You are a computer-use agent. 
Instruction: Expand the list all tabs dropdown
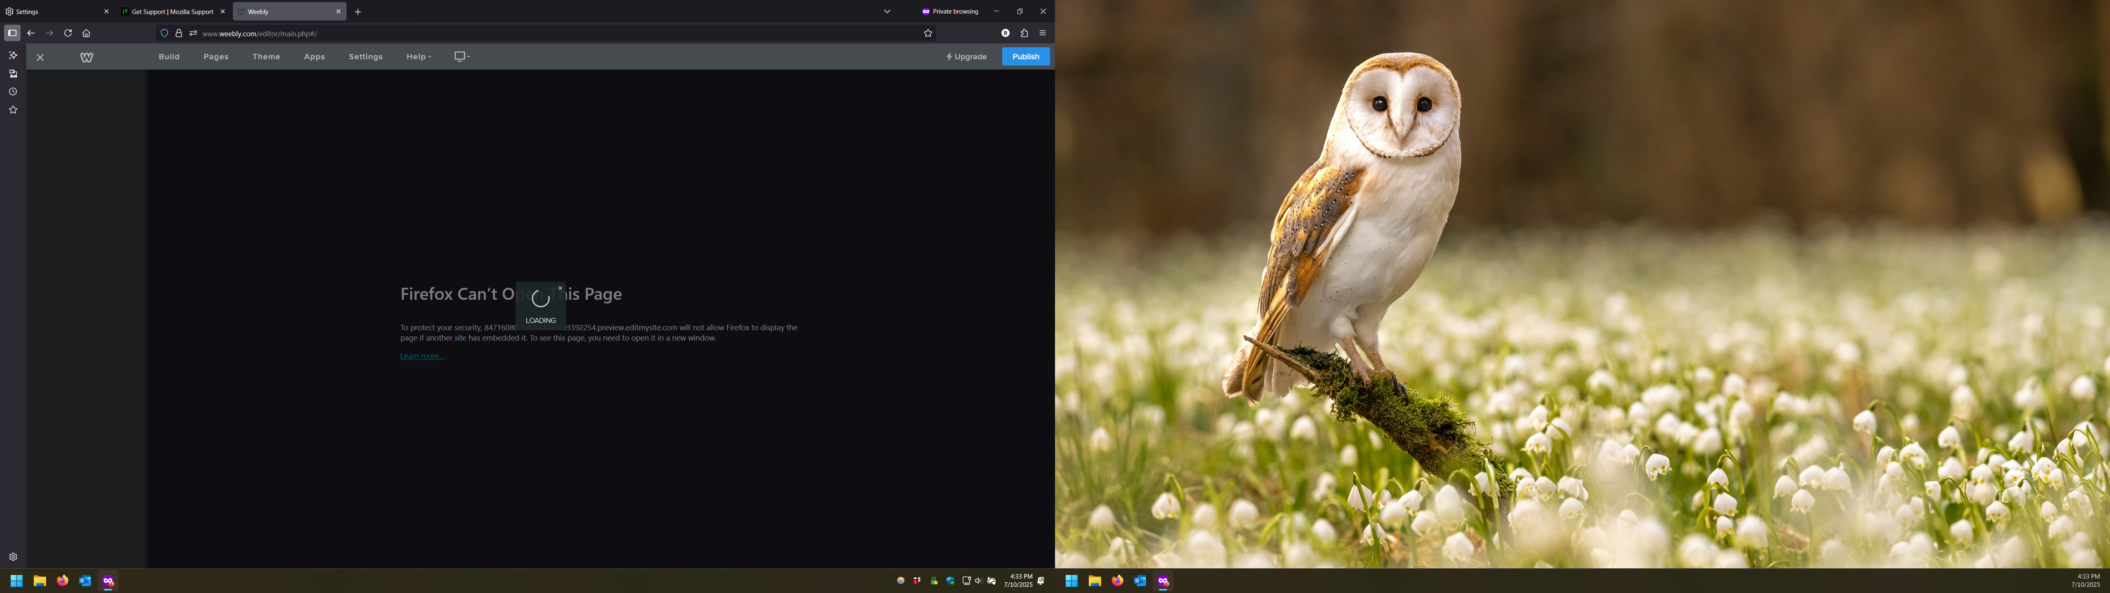[887, 12]
